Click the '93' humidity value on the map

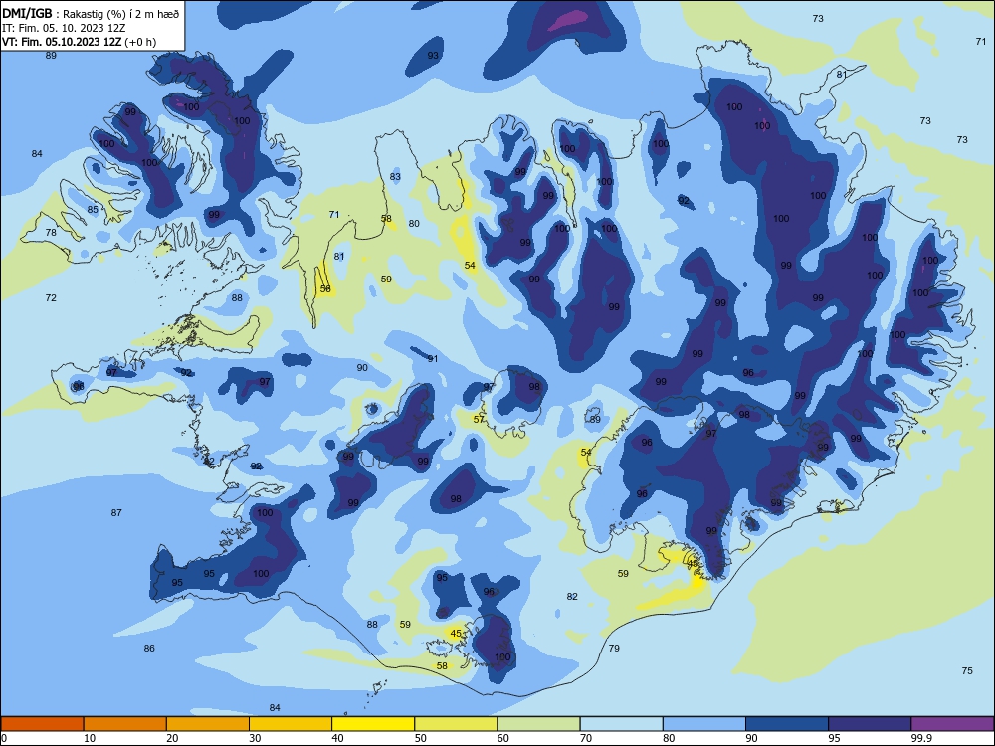tap(433, 55)
